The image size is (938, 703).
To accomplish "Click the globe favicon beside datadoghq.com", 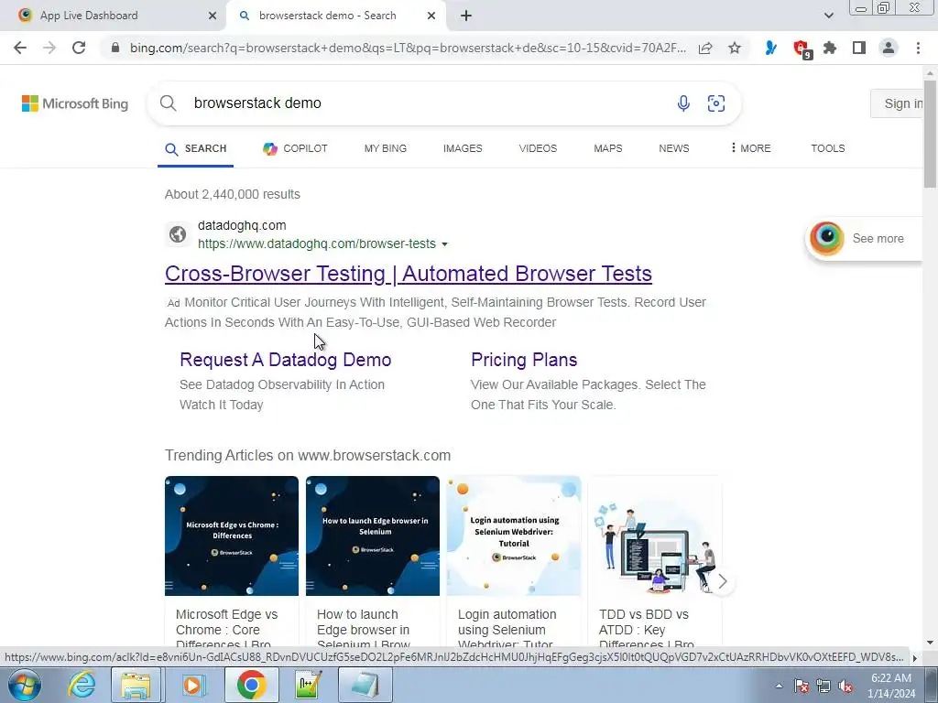I will click(x=177, y=234).
